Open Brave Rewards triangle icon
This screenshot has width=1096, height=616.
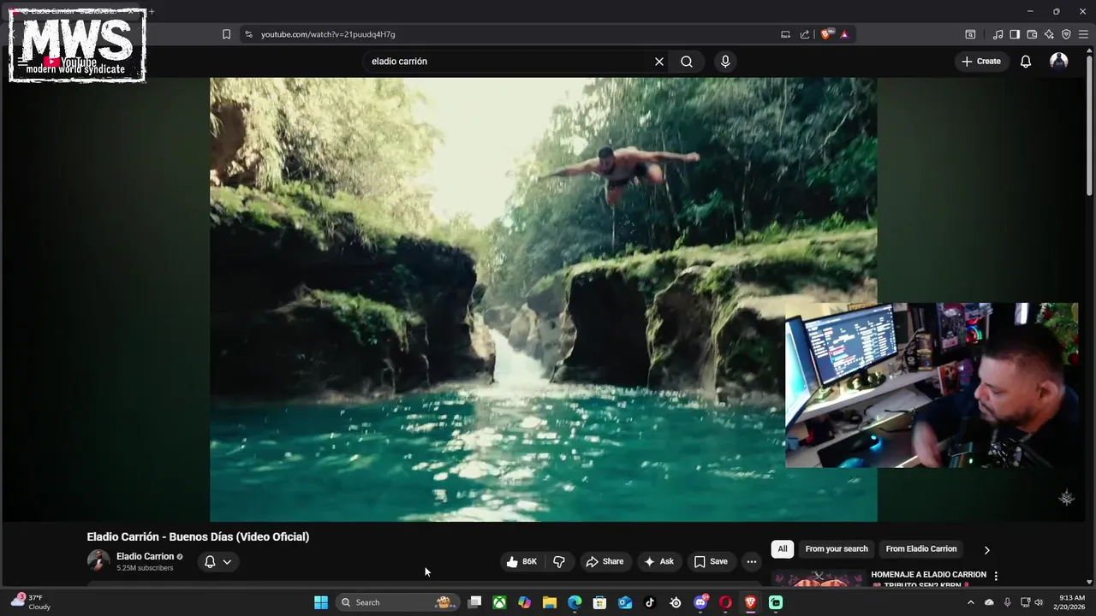[x=844, y=34]
